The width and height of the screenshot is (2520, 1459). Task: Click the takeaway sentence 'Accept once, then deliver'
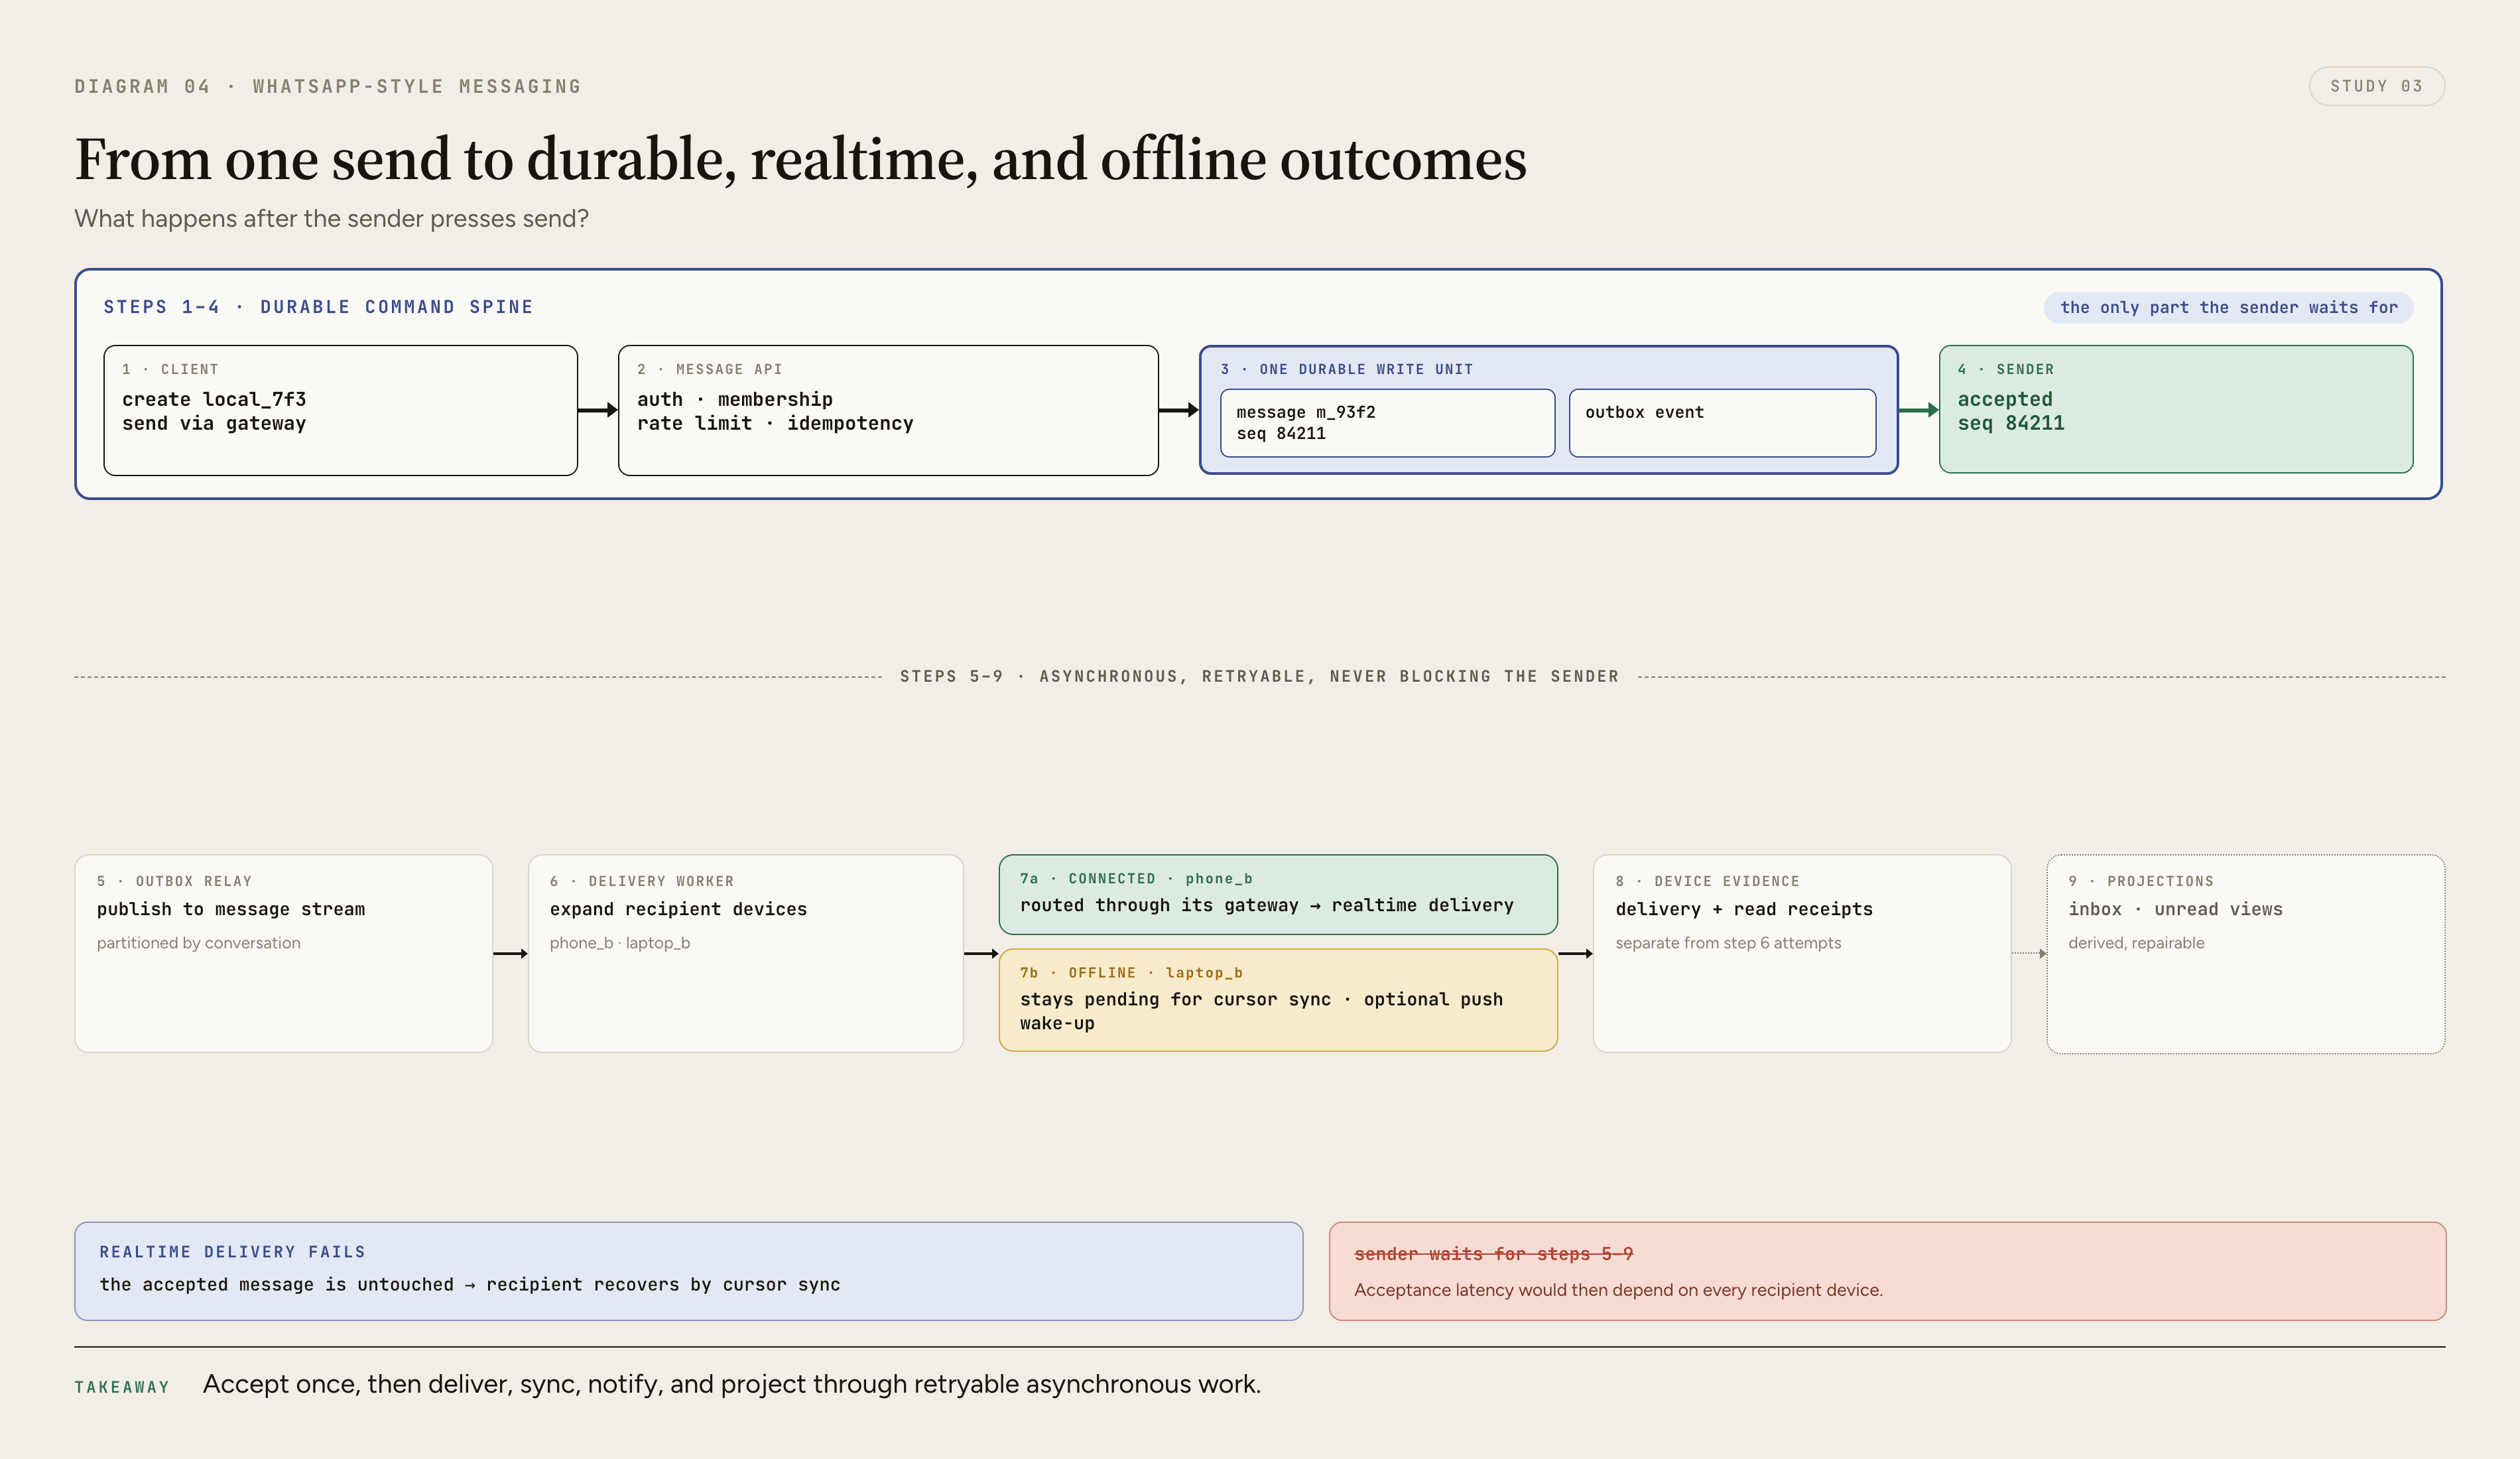(732, 1385)
